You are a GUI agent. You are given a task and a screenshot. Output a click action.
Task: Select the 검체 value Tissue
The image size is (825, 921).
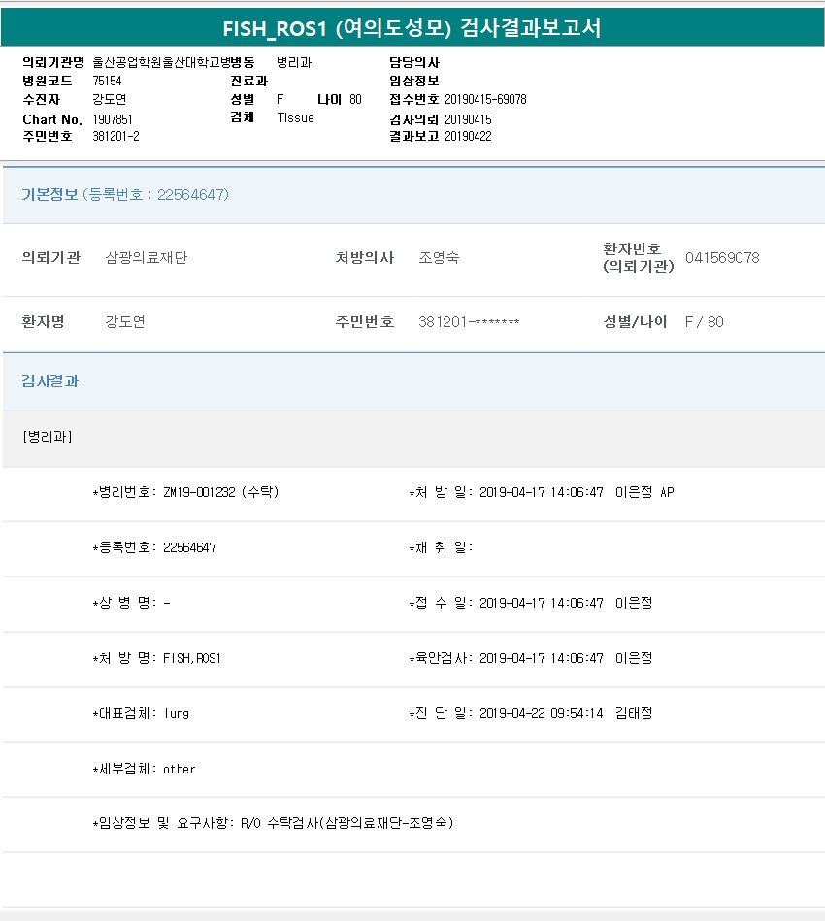coord(295,118)
